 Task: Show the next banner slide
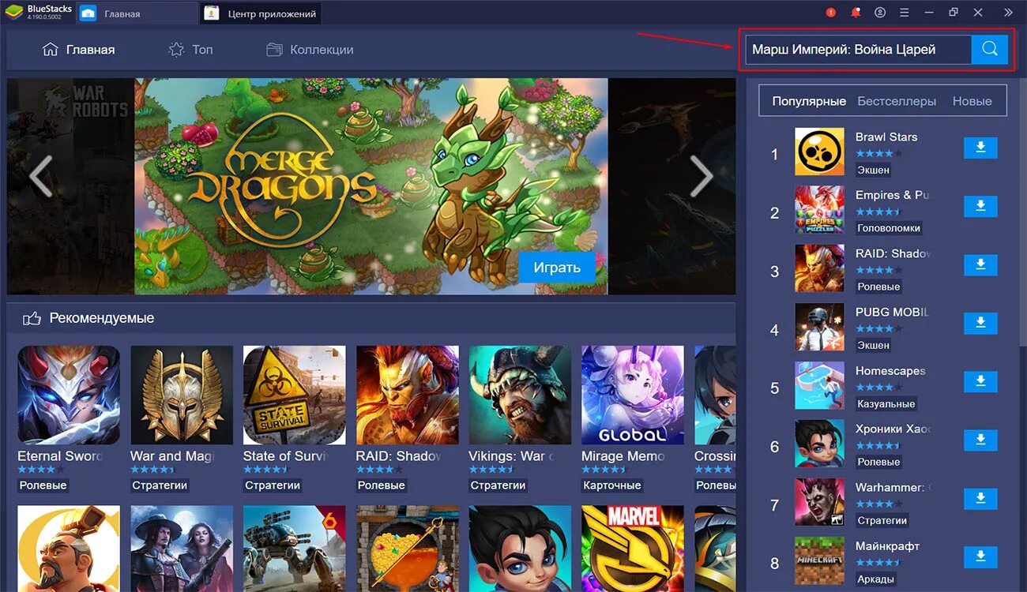(701, 175)
